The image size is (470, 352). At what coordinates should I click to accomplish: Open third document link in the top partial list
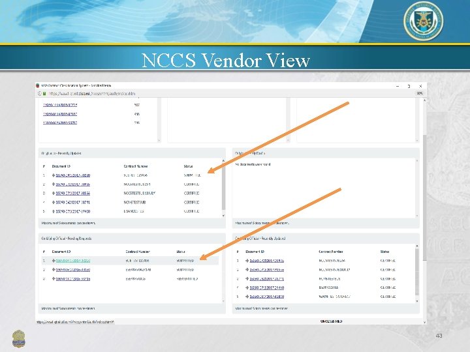coord(60,123)
